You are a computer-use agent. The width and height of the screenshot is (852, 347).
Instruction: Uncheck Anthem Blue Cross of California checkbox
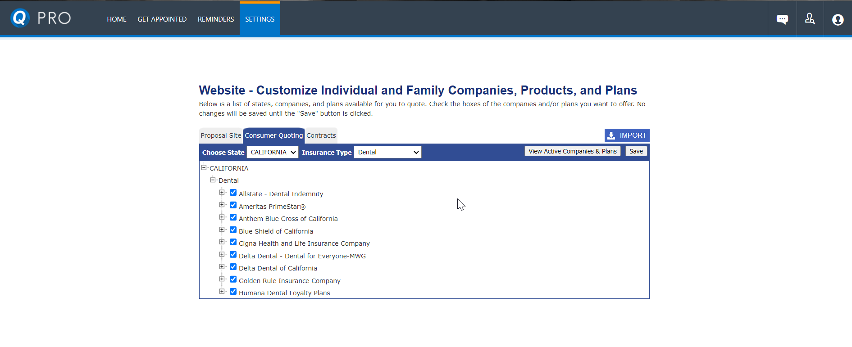(x=233, y=217)
